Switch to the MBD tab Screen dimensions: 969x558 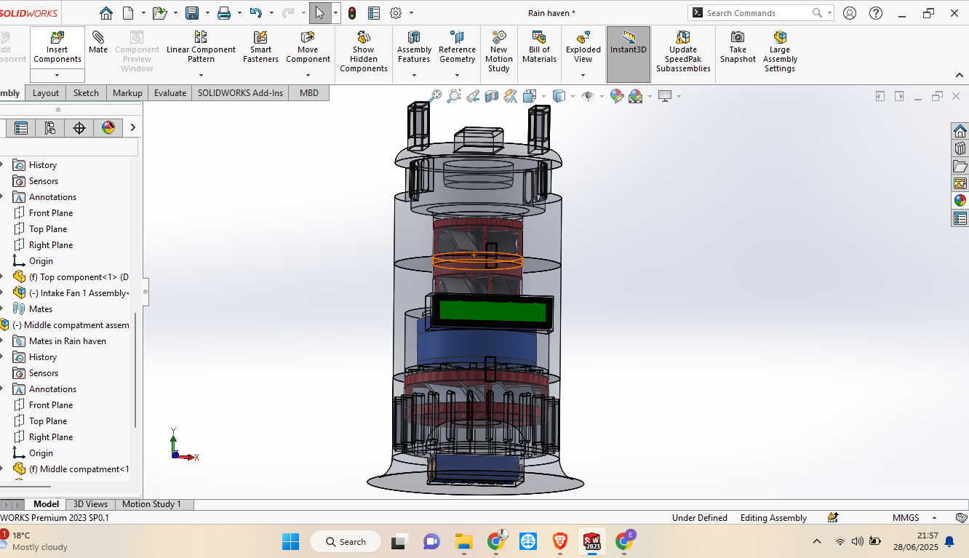pos(309,93)
